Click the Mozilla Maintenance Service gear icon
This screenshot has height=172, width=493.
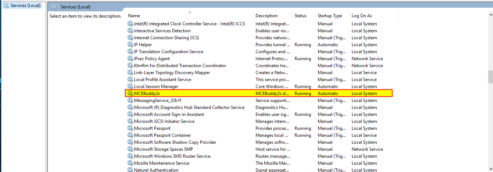pyautogui.click(x=130, y=163)
